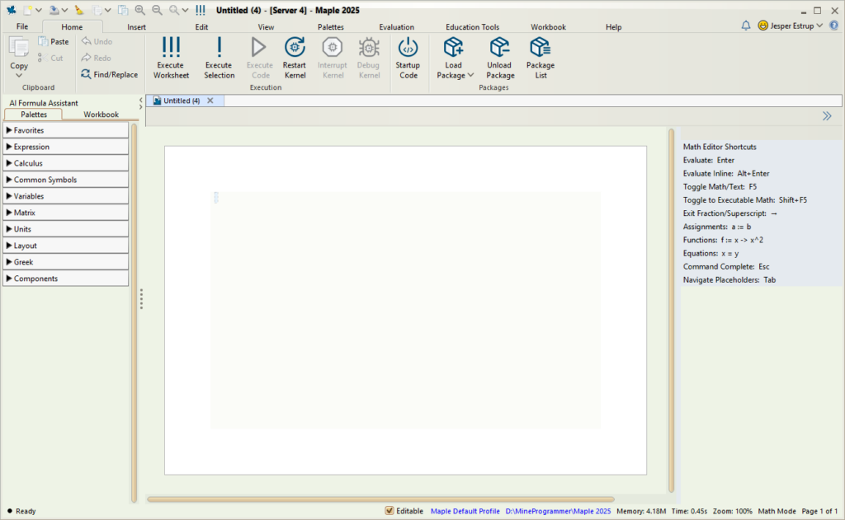Open the New Document dropdown arrow
The image size is (845, 520).
coord(38,10)
